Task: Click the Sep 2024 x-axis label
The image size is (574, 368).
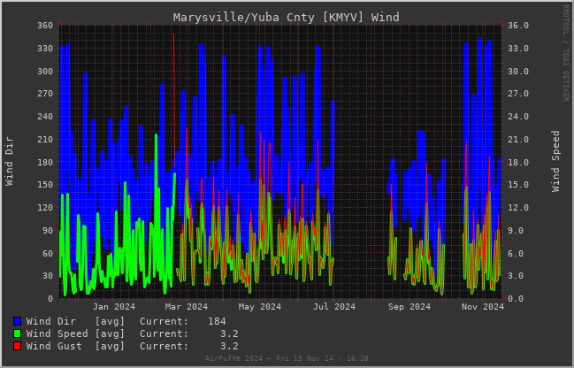Action: click(409, 307)
